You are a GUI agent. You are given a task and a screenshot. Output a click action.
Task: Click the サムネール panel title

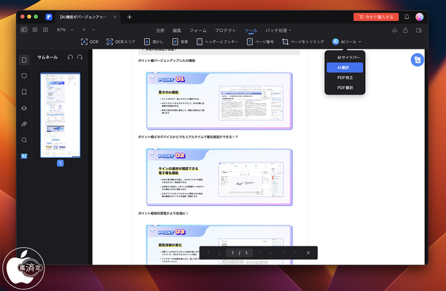(47, 57)
